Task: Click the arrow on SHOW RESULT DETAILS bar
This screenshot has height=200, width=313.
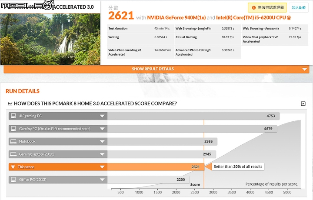Action: pos(304,69)
